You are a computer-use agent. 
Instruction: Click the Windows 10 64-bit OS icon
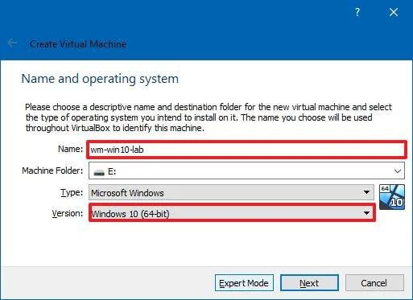click(x=392, y=197)
